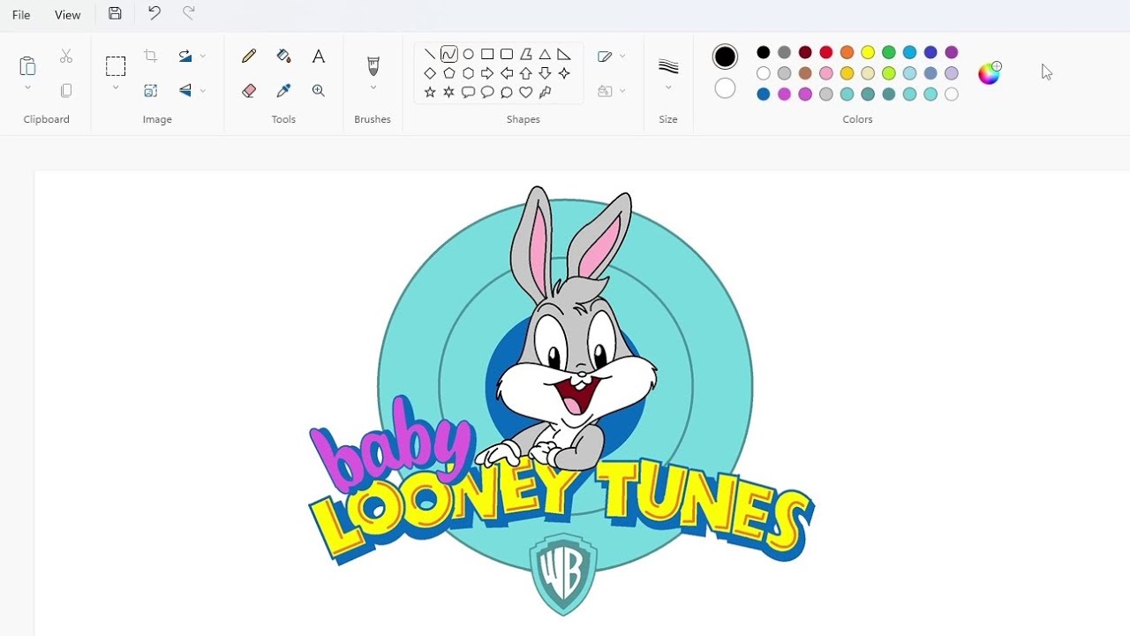
Task: Choose the green palette swatch
Action: click(x=889, y=52)
